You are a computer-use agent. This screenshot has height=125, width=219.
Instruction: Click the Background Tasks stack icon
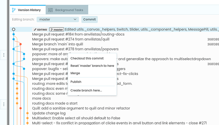click(50, 10)
